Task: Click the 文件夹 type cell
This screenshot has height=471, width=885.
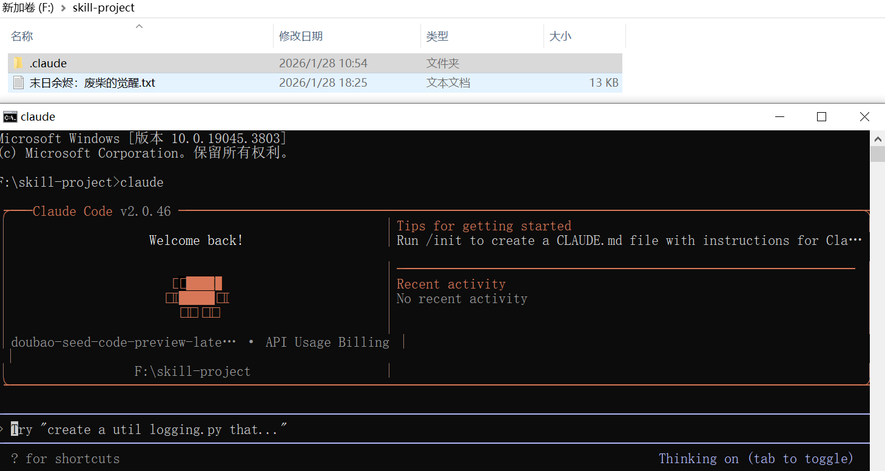Action: coord(443,63)
